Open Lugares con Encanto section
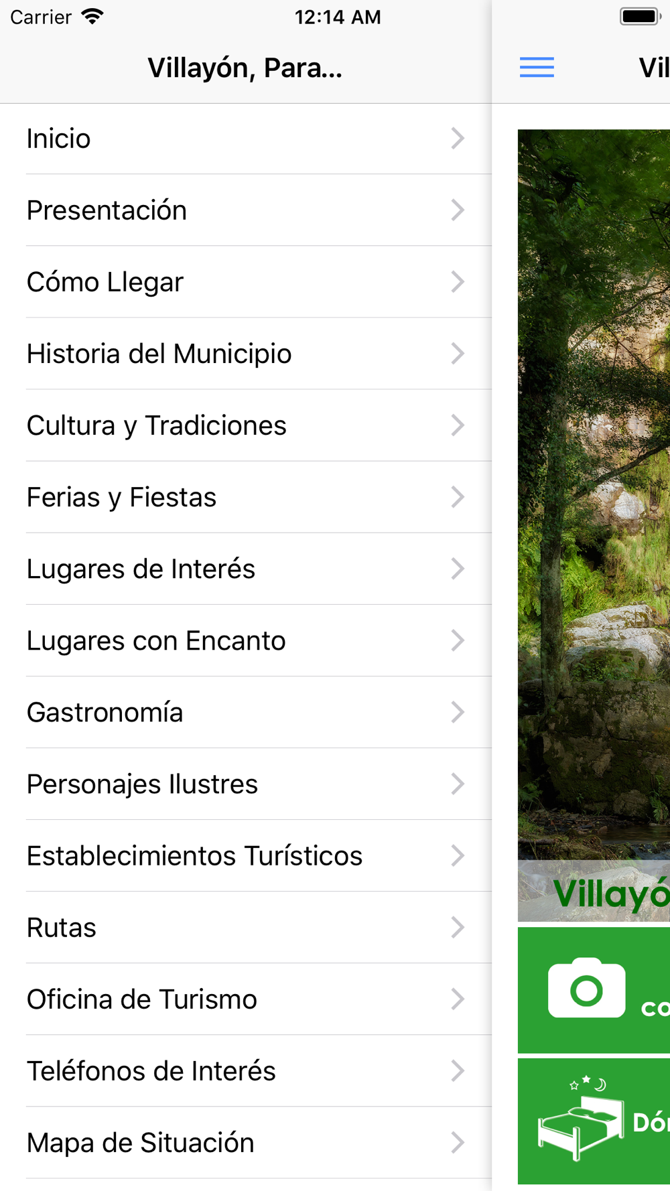The height and width of the screenshot is (1191, 670). click(x=246, y=640)
